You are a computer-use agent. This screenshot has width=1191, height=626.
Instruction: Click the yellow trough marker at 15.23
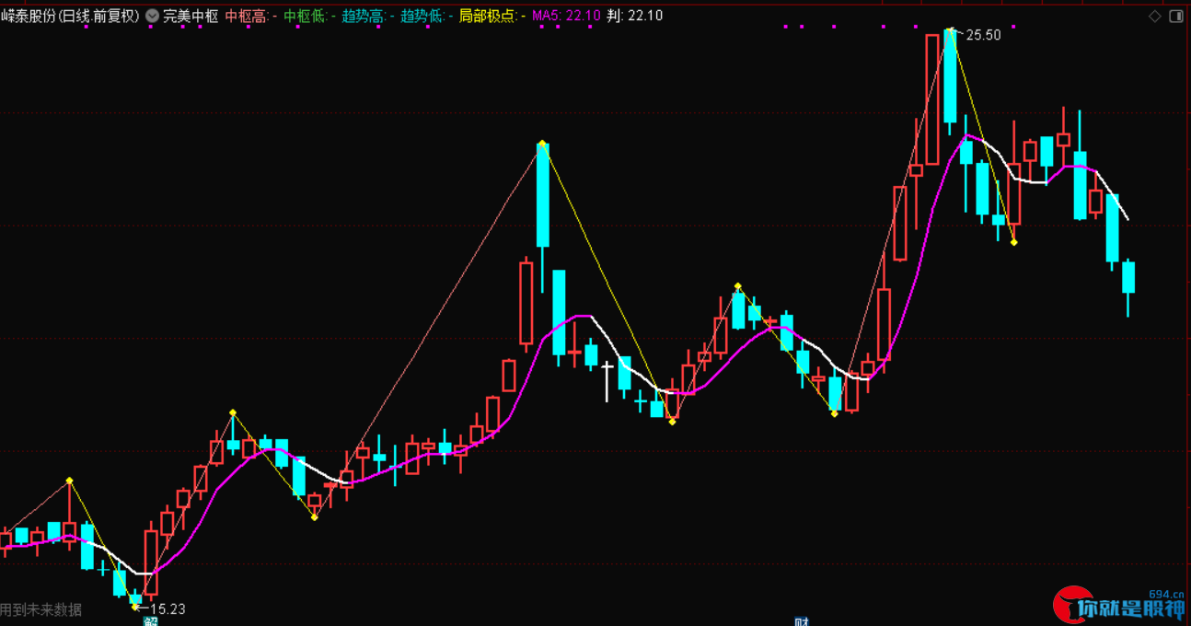point(135,607)
